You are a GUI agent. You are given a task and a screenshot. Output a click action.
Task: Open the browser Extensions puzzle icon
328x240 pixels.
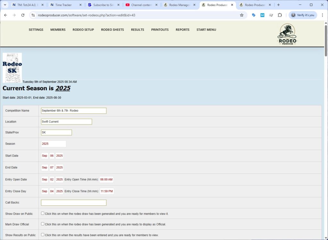coord(280,15)
